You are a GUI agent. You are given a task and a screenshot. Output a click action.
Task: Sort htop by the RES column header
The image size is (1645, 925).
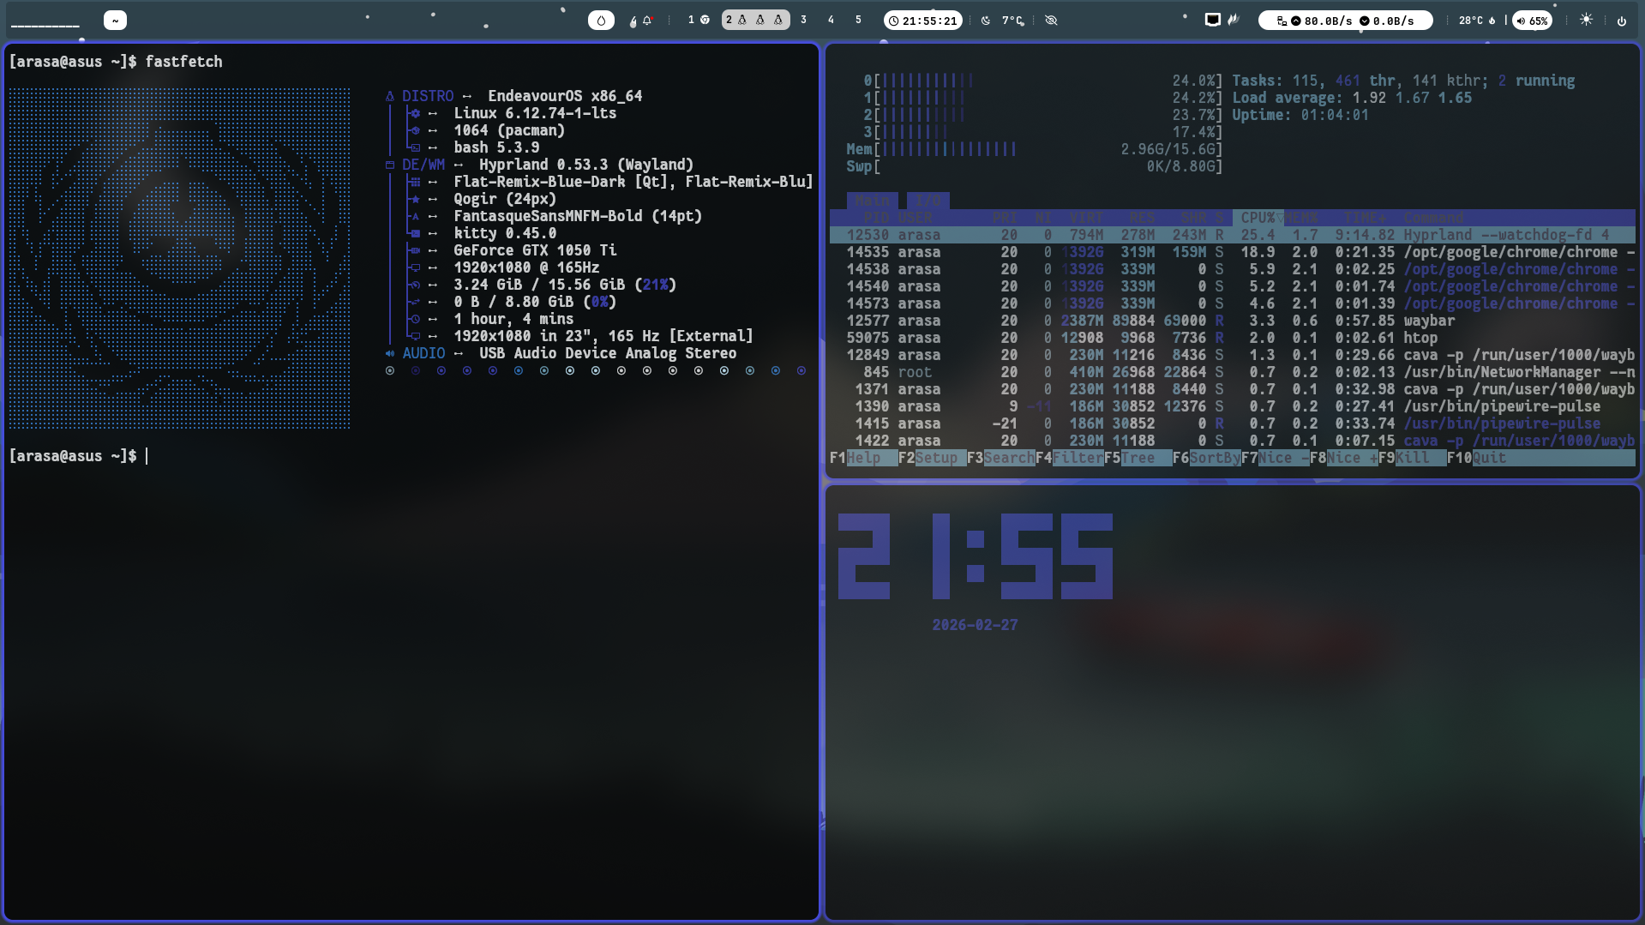[x=1142, y=218]
